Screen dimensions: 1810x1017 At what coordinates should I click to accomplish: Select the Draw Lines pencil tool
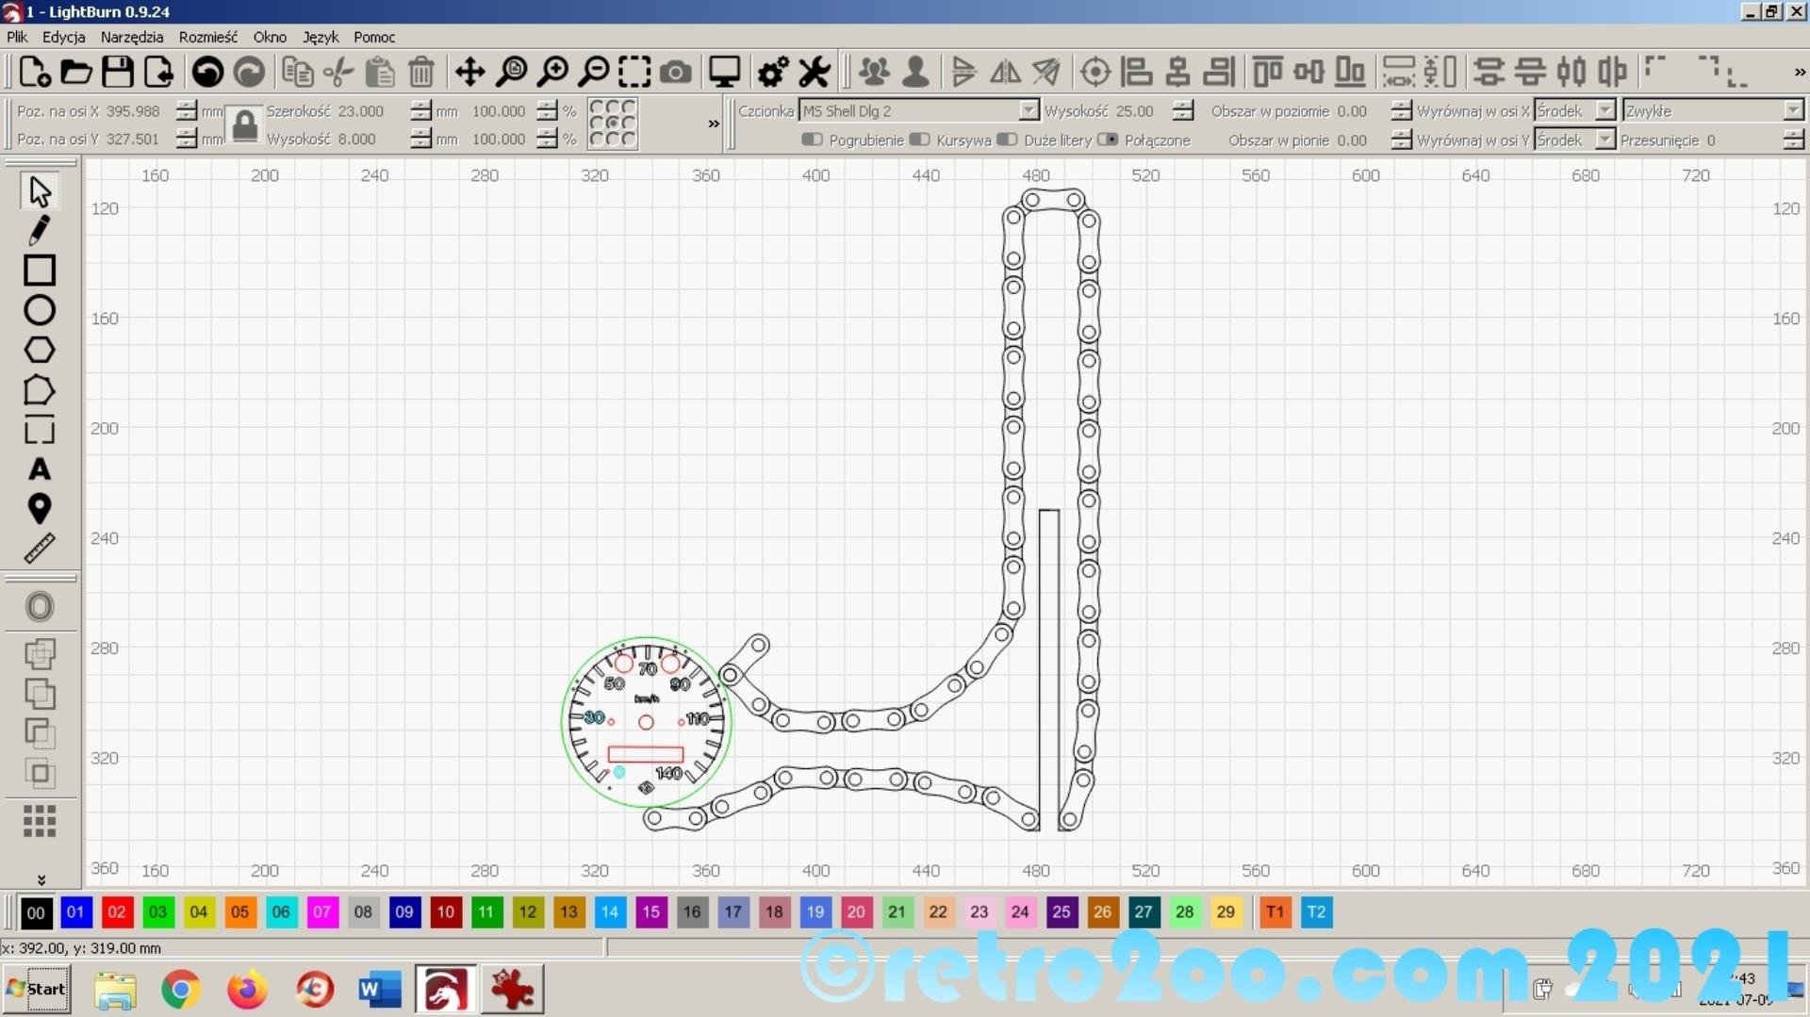point(39,230)
